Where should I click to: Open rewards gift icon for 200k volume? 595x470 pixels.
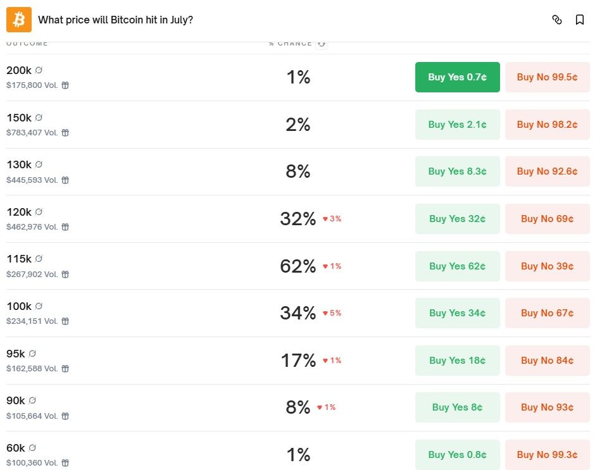(65, 85)
